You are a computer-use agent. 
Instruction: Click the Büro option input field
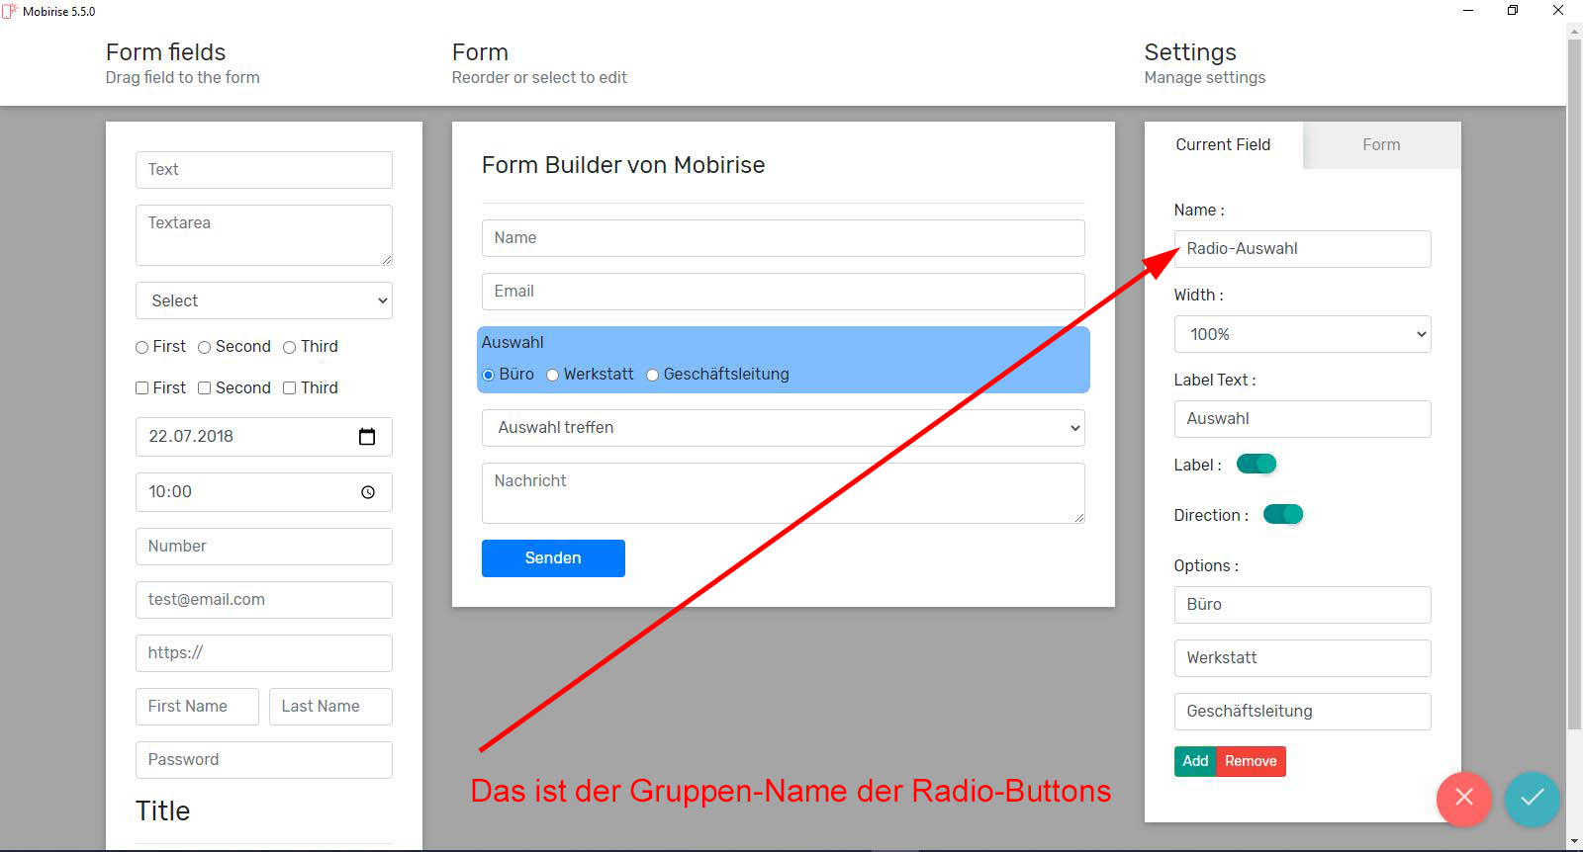[1302, 605]
